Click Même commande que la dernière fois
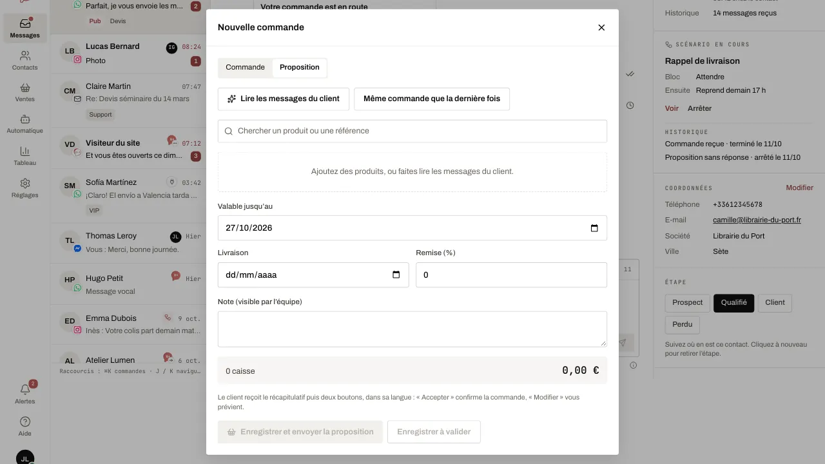 tap(432, 99)
